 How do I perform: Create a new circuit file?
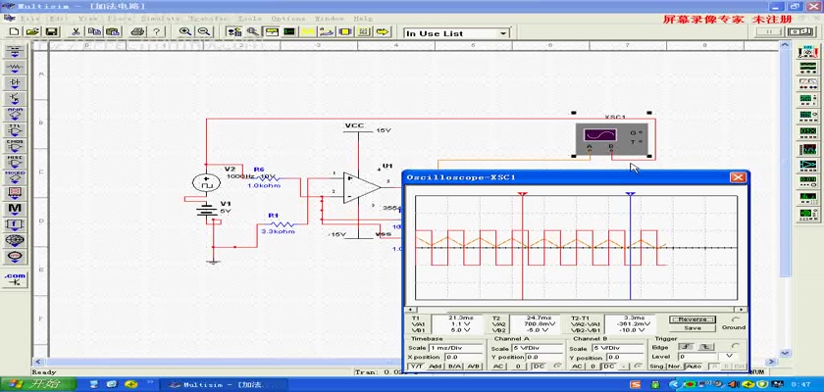pos(14,32)
